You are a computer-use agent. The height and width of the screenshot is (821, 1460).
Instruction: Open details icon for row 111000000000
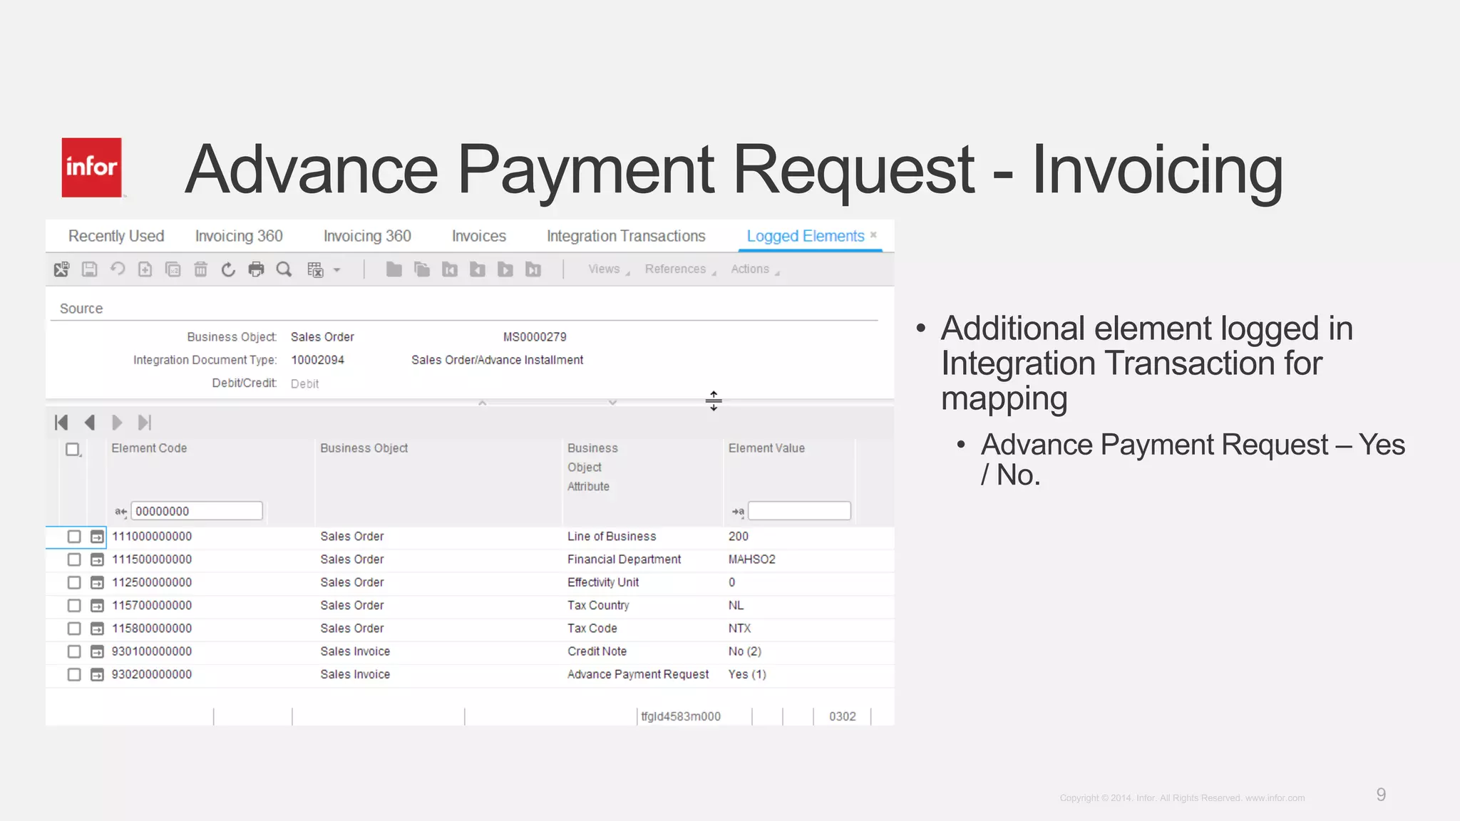(97, 537)
